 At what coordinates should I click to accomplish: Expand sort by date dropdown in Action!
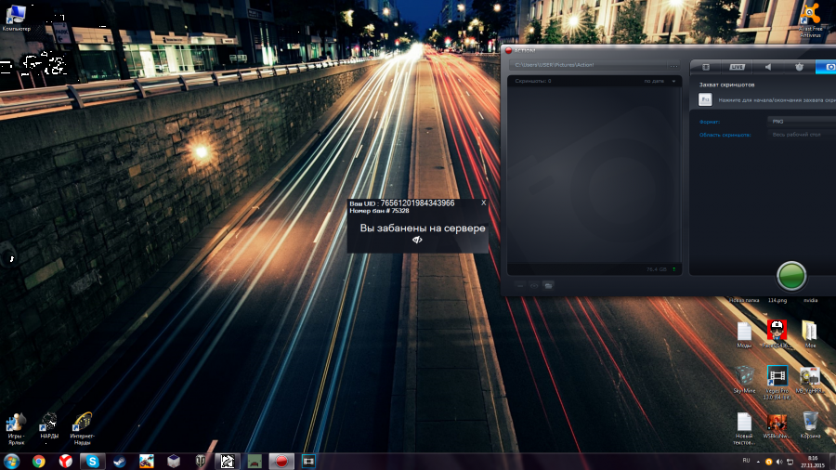click(x=673, y=82)
